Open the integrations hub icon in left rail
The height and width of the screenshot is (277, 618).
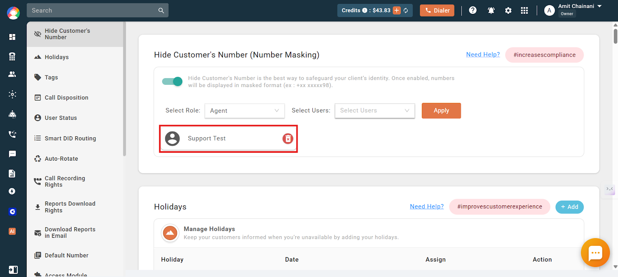(12, 94)
